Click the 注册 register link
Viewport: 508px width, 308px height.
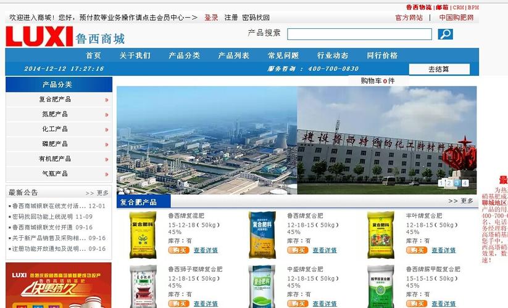point(231,17)
